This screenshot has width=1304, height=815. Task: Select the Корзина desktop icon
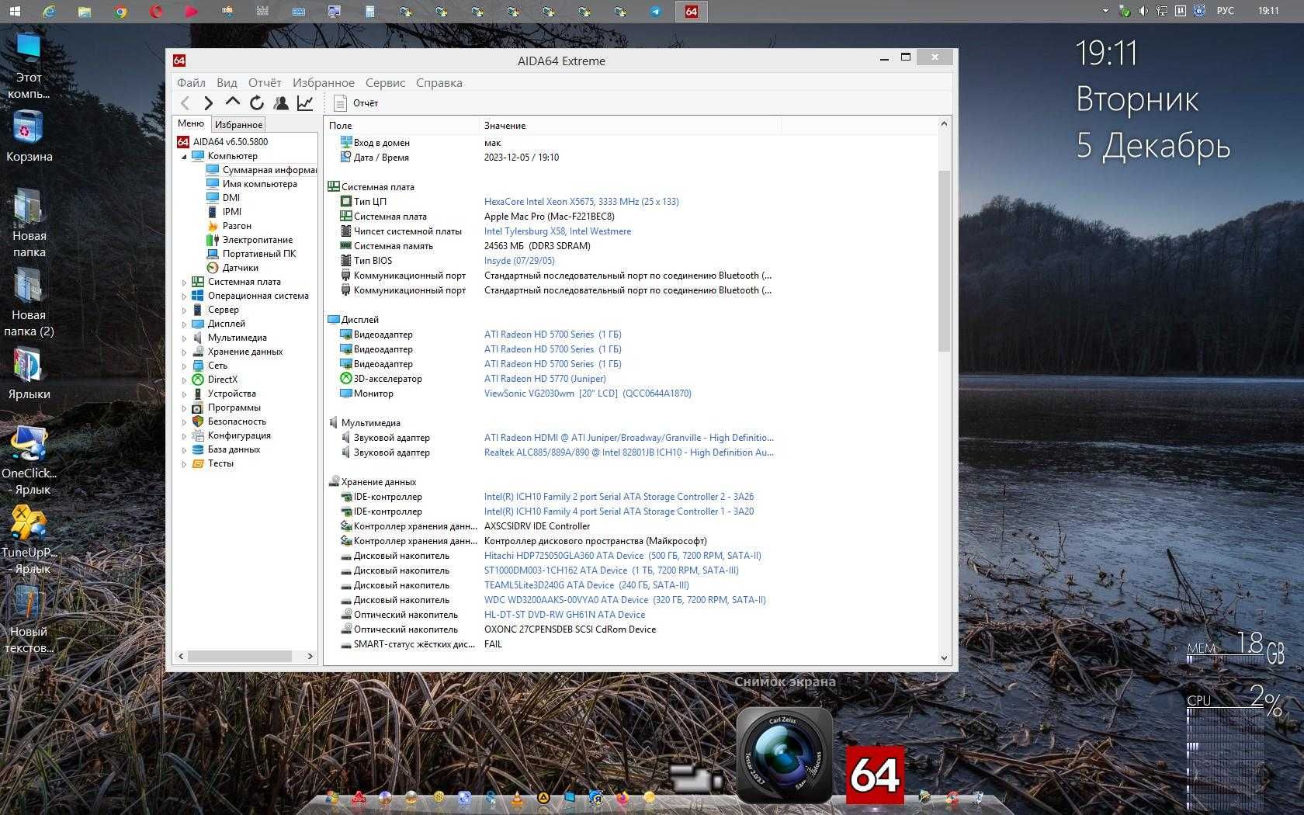pyautogui.click(x=29, y=136)
